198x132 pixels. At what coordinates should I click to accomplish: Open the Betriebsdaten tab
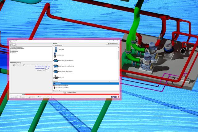coord(13,62)
